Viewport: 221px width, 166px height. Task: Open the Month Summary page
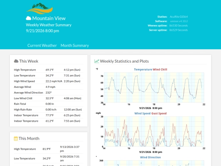tap(75, 45)
